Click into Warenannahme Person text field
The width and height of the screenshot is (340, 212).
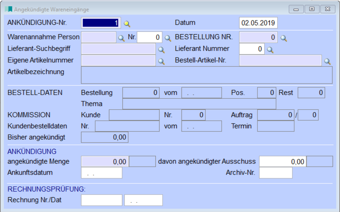[99, 37]
